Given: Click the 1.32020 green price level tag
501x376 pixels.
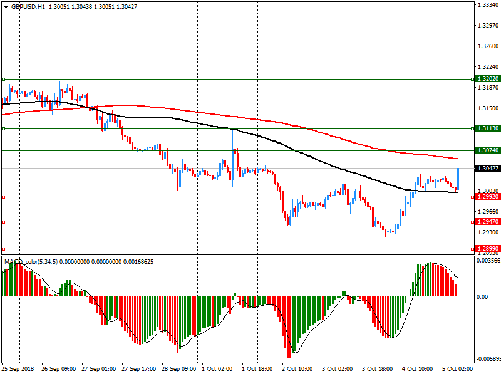Looking at the screenshot, I should click(x=488, y=79).
